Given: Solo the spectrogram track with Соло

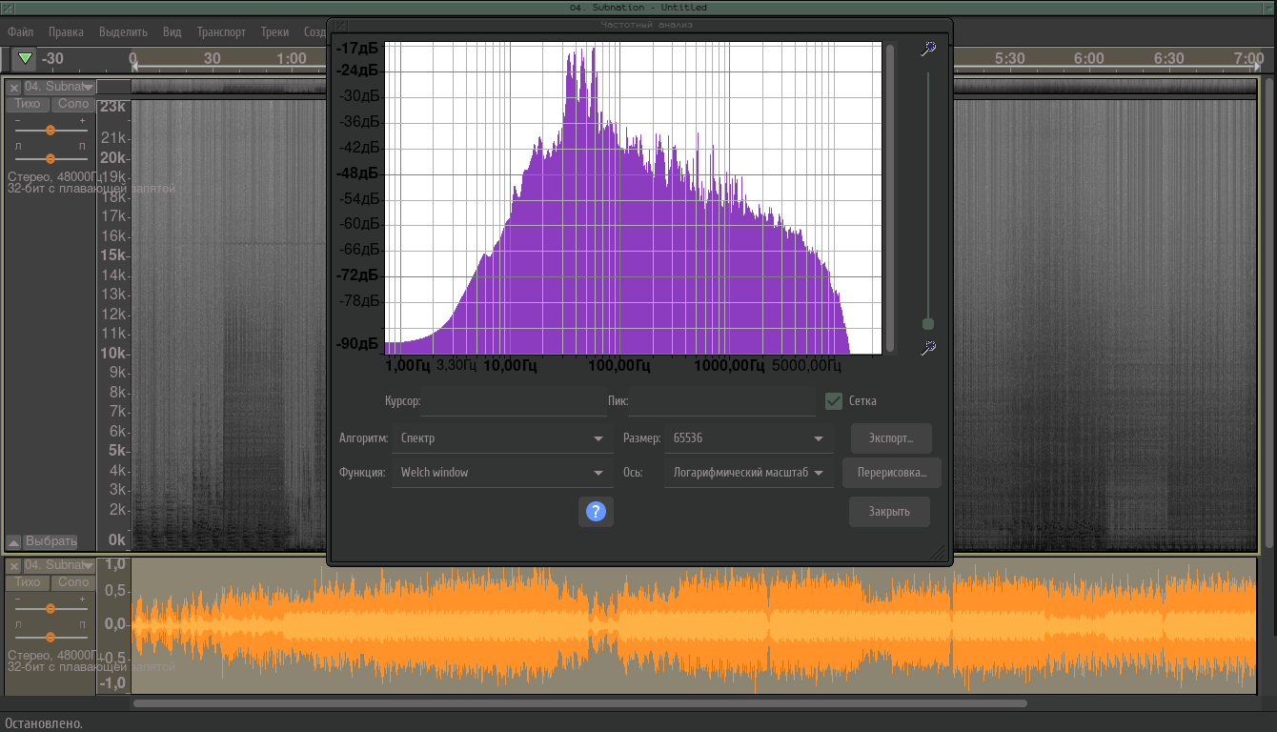Looking at the screenshot, I should coord(72,104).
